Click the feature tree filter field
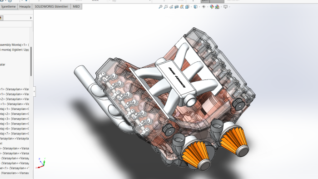The width and height of the screenshot is (318, 179). pyautogui.click(x=16, y=25)
